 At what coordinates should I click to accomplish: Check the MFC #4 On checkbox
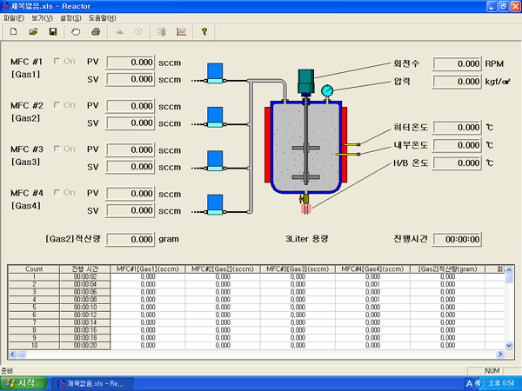pos(57,192)
